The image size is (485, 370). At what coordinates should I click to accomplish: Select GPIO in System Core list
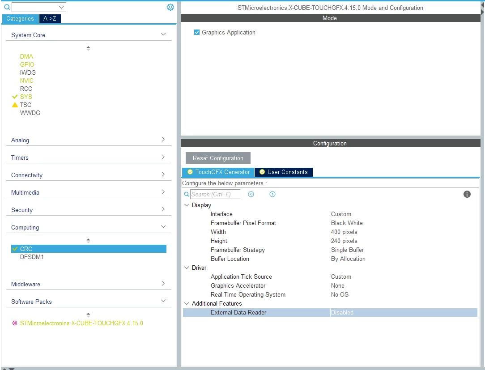tap(27, 65)
